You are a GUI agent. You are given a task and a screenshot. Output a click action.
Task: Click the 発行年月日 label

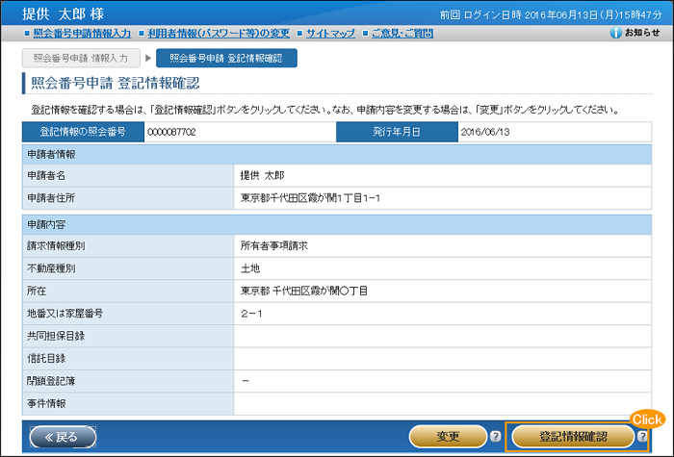coord(397,132)
